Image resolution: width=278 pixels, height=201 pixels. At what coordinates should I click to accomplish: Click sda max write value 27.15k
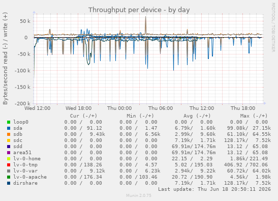262,128
